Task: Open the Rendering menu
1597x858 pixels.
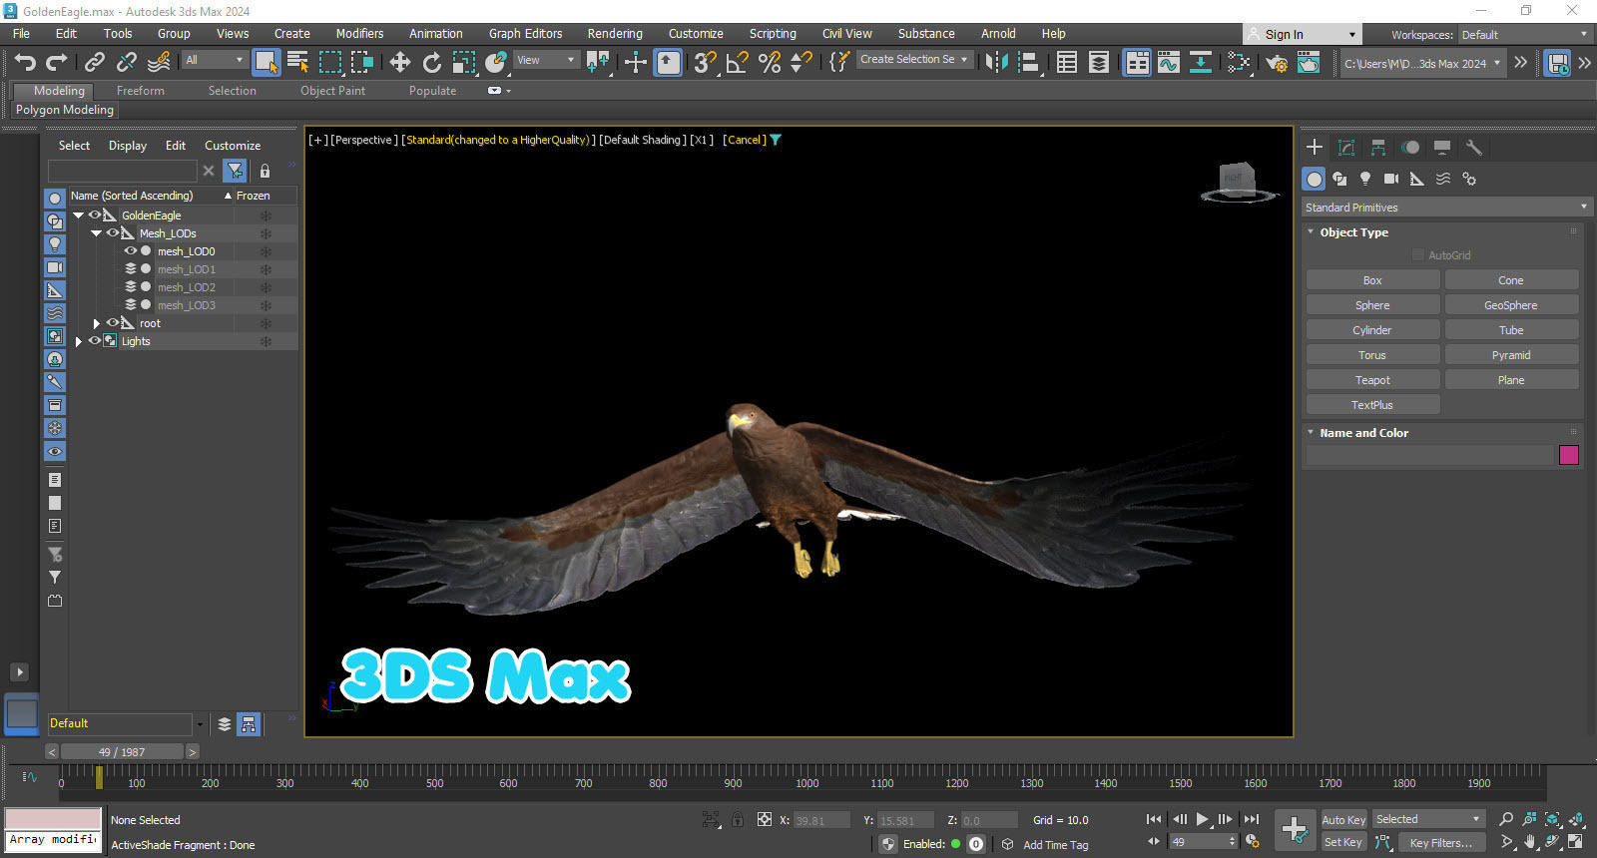Action: 615,33
